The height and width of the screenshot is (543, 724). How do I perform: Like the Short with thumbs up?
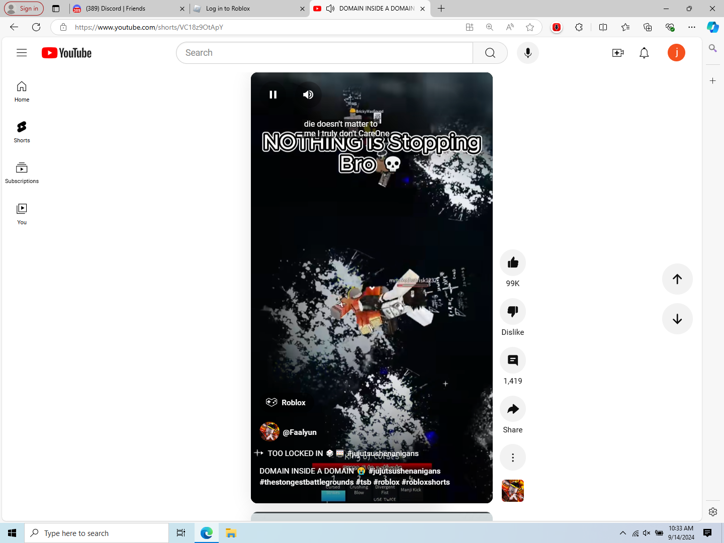[513, 262]
